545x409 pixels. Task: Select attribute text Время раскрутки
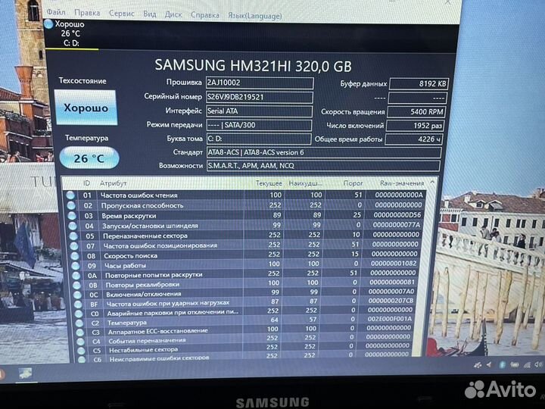[129, 216]
